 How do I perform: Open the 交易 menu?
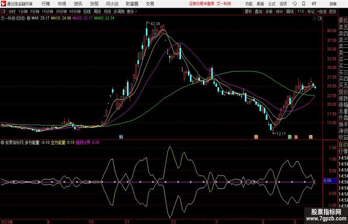150,4
